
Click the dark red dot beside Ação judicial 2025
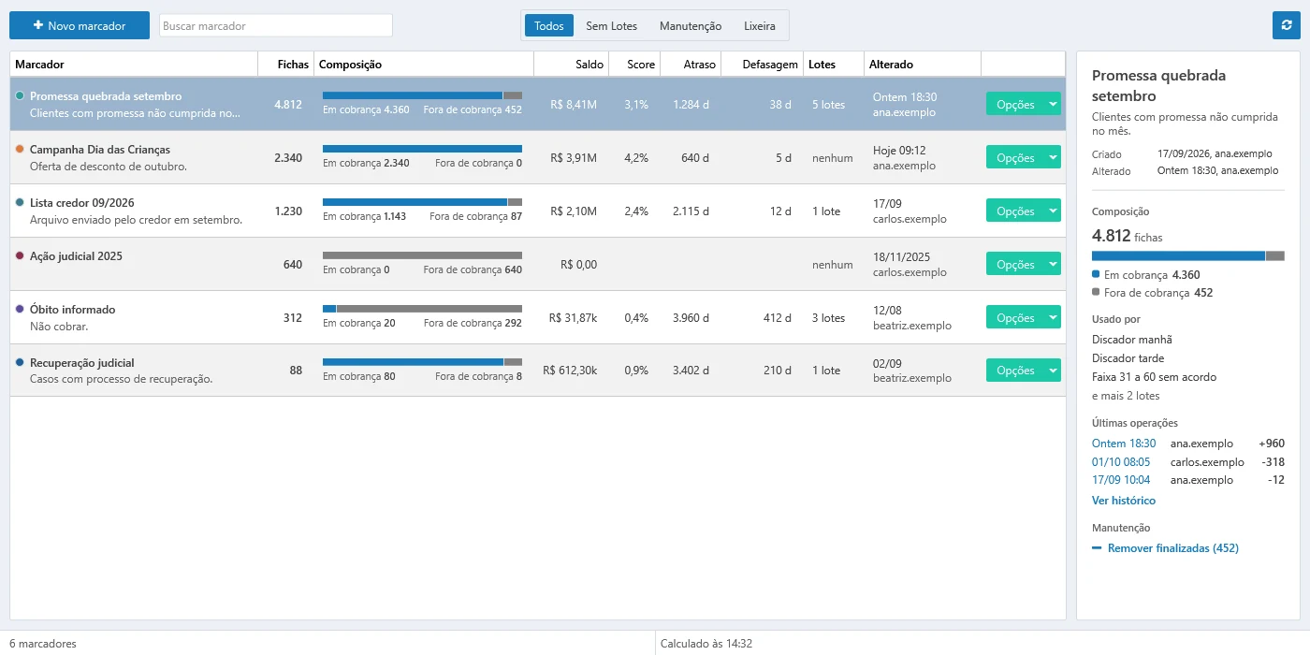[x=20, y=255]
